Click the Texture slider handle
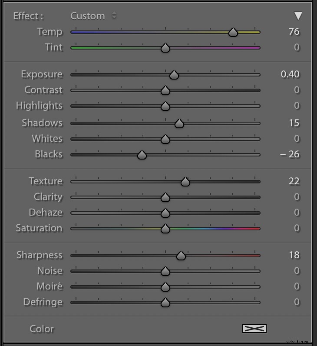The image size is (317, 346). tap(185, 182)
